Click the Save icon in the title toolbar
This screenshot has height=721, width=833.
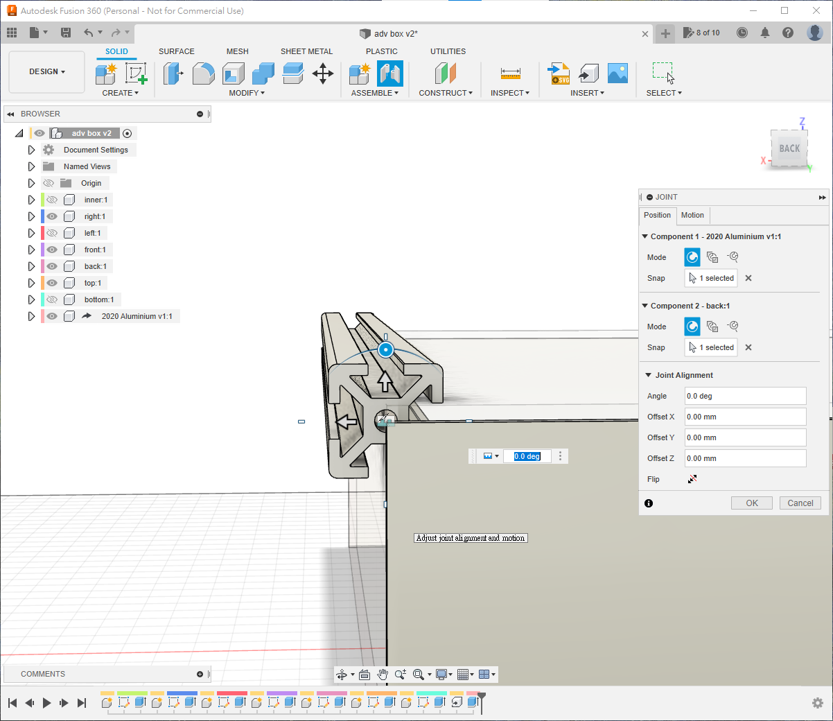pos(66,33)
